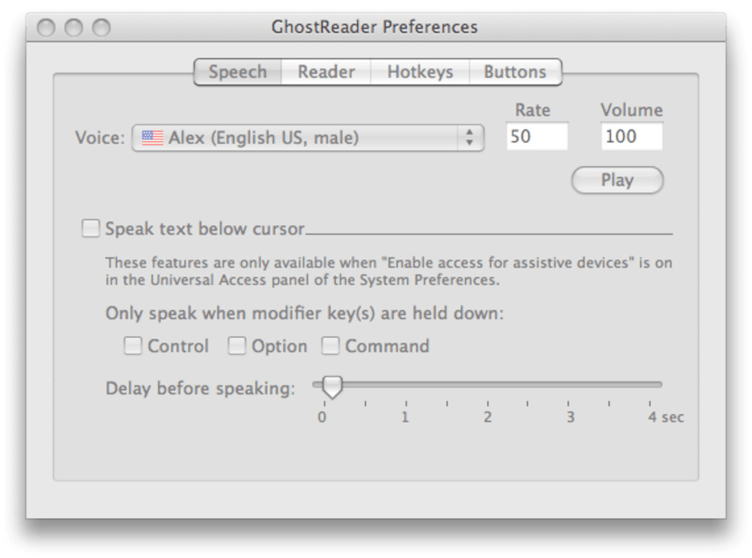Image resolution: width=752 pixels, height=558 pixels.
Task: Go to the Buttons tab
Action: pos(515,72)
